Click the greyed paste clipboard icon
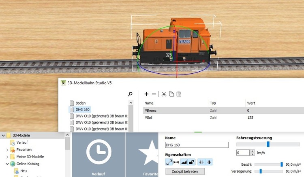 (x=179, y=94)
